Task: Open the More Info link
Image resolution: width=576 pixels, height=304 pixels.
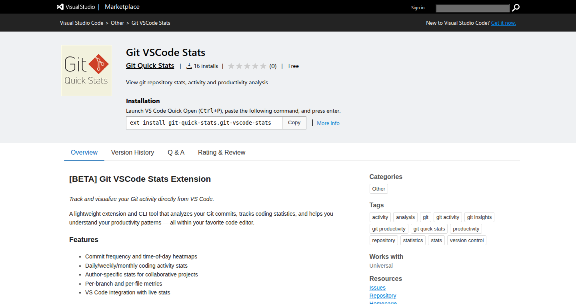Action: coord(328,123)
